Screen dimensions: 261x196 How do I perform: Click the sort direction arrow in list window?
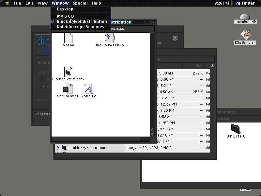pos(212,66)
